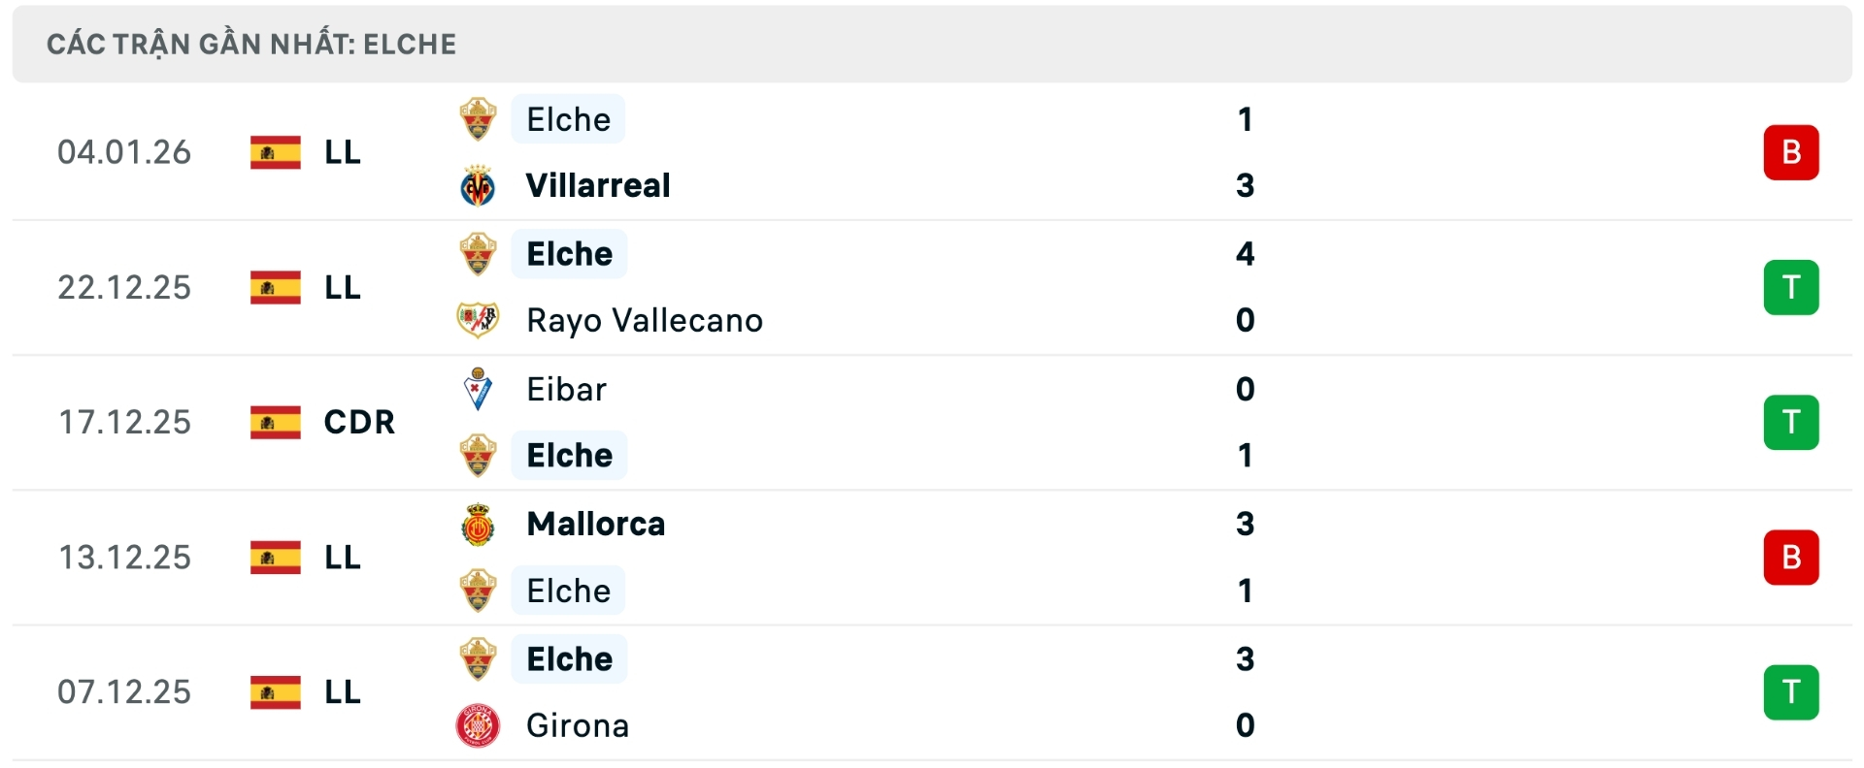The width and height of the screenshot is (1864, 768).
Task: Click the Villarreal club badge
Action: pyautogui.click(x=478, y=186)
